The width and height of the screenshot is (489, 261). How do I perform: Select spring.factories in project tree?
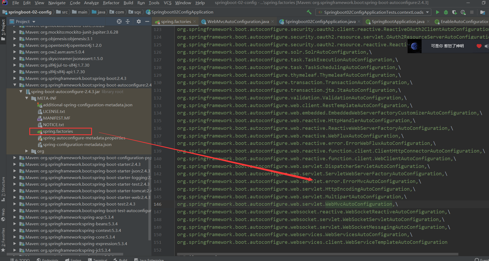tap(58, 131)
